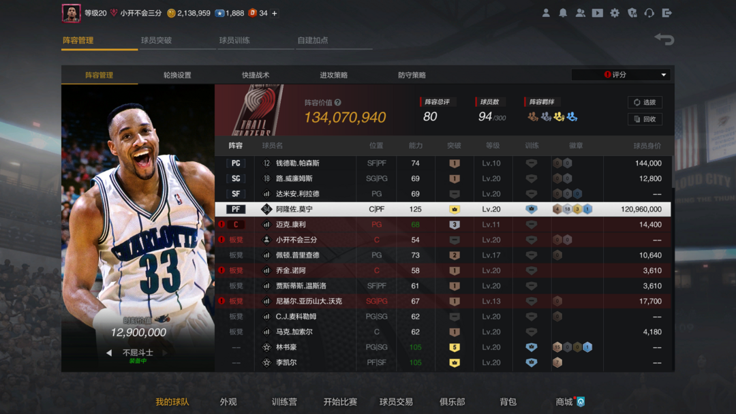Switch to the 球员突破 tab
This screenshot has width=736, height=414.
click(156, 40)
